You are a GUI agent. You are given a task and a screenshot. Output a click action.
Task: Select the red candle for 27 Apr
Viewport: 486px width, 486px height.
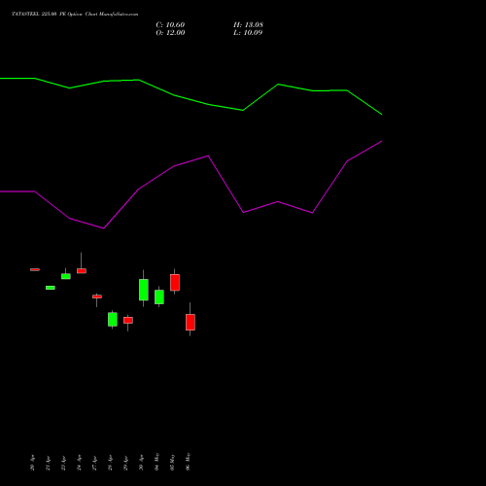click(x=97, y=296)
